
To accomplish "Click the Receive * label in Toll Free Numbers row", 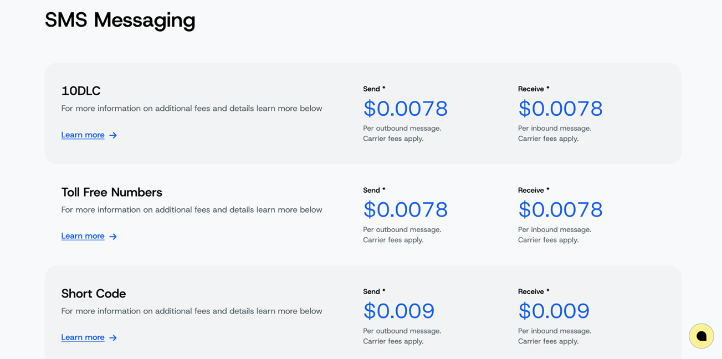I will click(534, 190).
